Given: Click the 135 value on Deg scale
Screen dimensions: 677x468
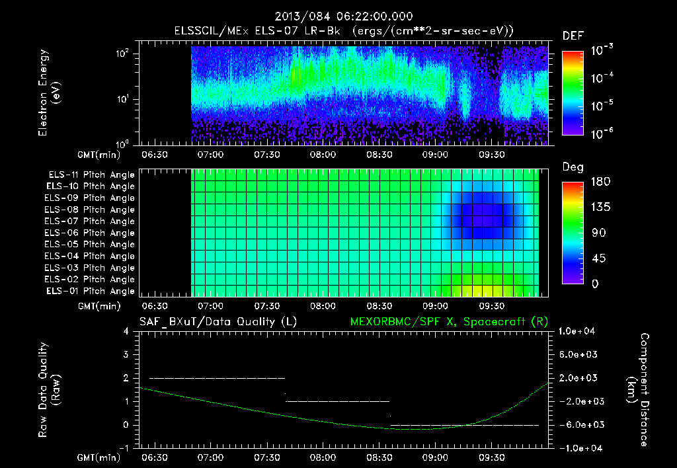Looking at the screenshot, I should tap(600, 207).
